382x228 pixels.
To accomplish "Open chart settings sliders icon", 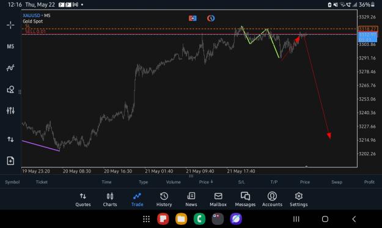I will pos(10,111).
